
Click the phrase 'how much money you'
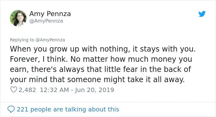151,59
